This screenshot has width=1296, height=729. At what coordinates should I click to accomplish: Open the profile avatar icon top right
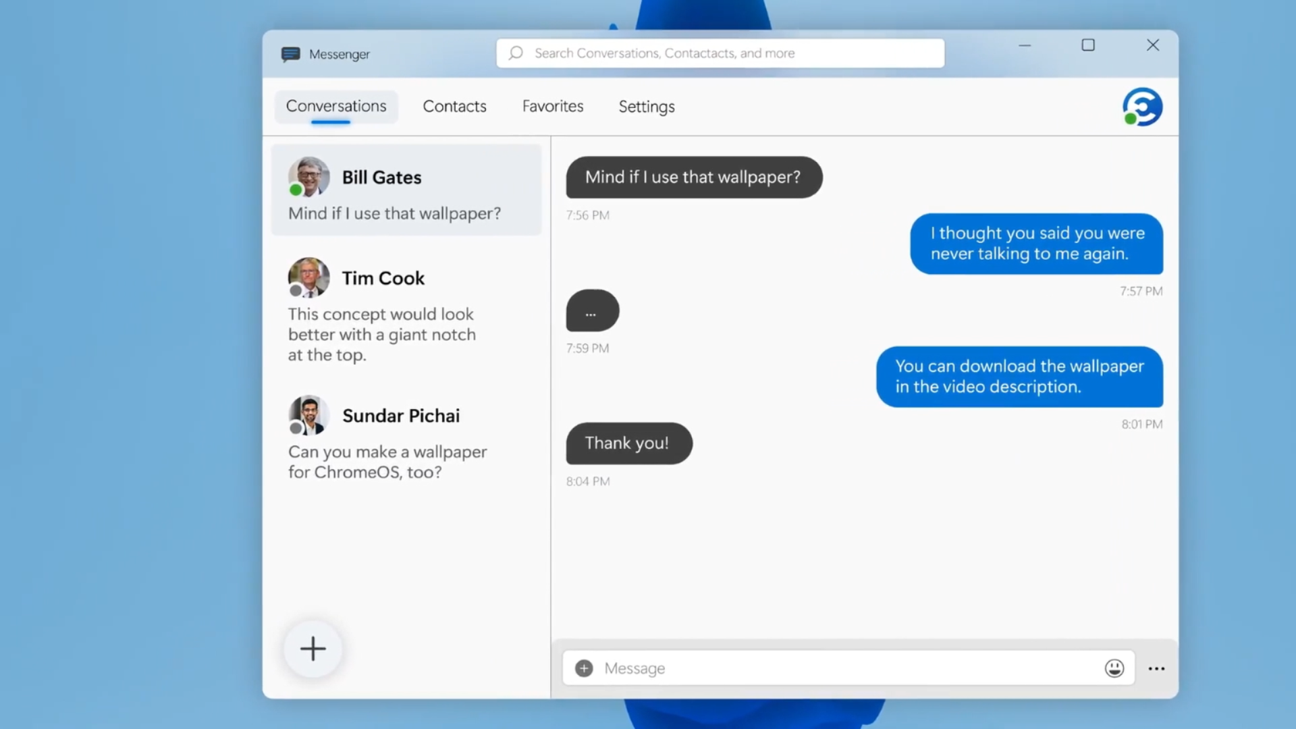pyautogui.click(x=1142, y=106)
